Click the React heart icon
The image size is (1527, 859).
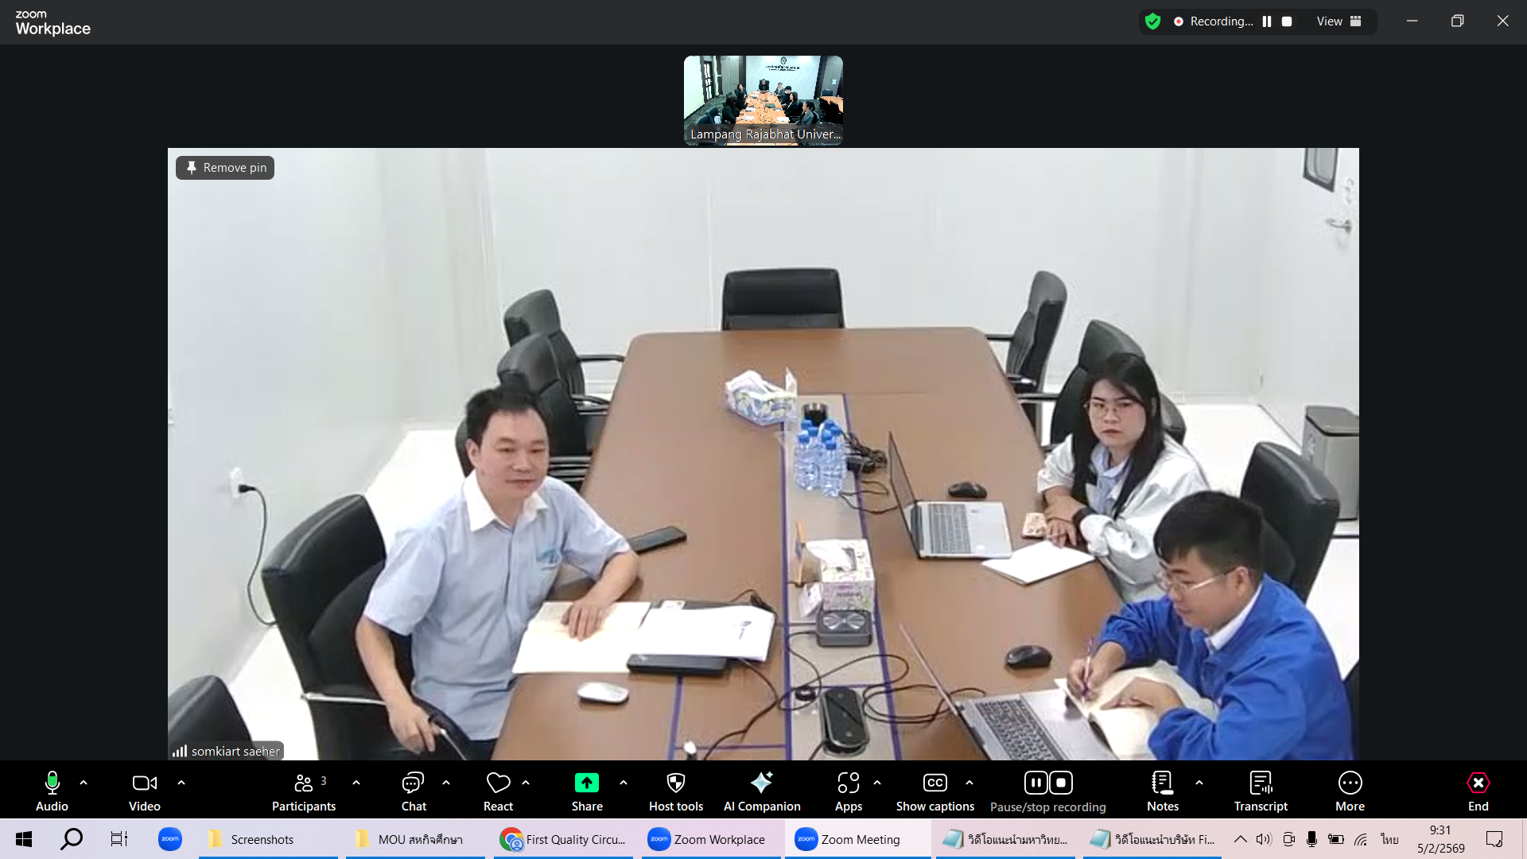498,783
